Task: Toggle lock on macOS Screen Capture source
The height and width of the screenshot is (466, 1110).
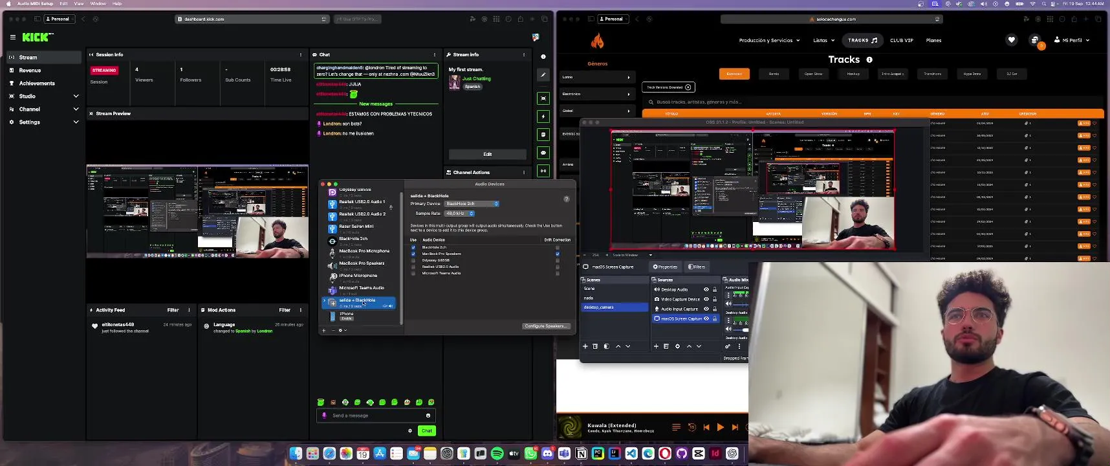Action: (715, 318)
